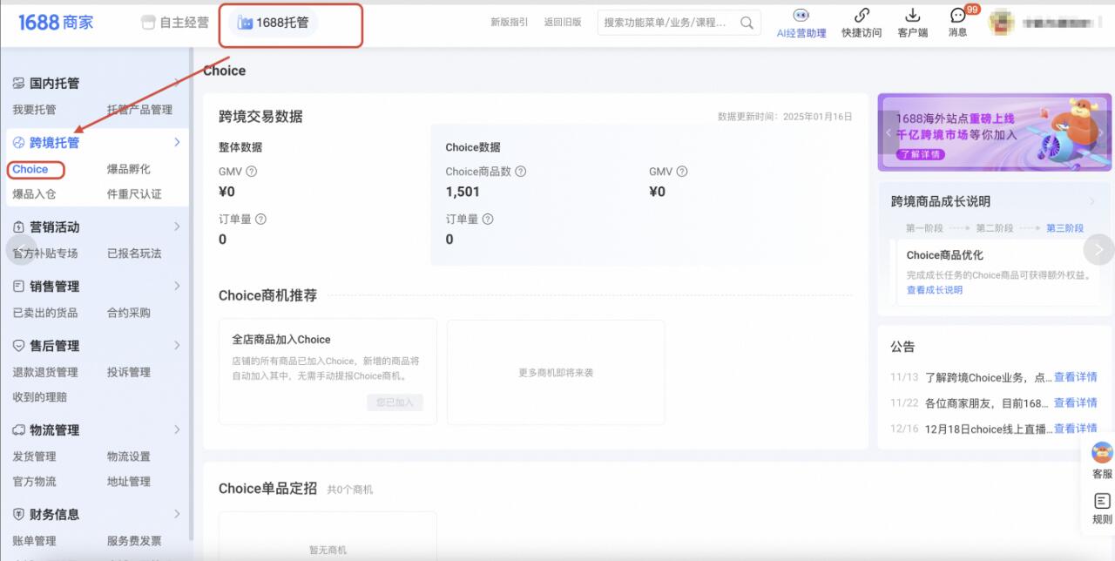This screenshot has width=1115, height=561.
Task: Click the 快捷访问 link icon
Action: [862, 16]
